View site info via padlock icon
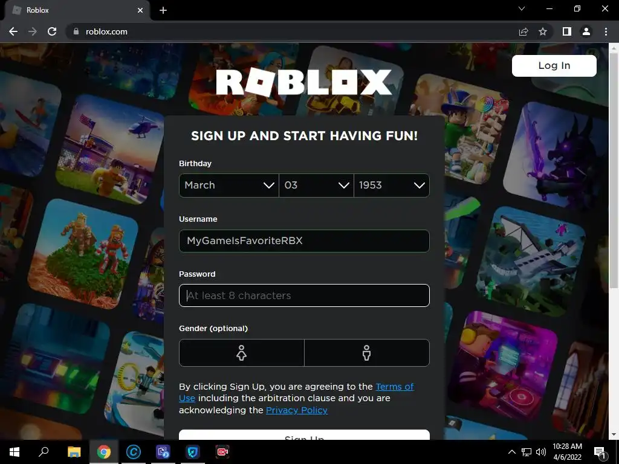The image size is (619, 464). 76,31
